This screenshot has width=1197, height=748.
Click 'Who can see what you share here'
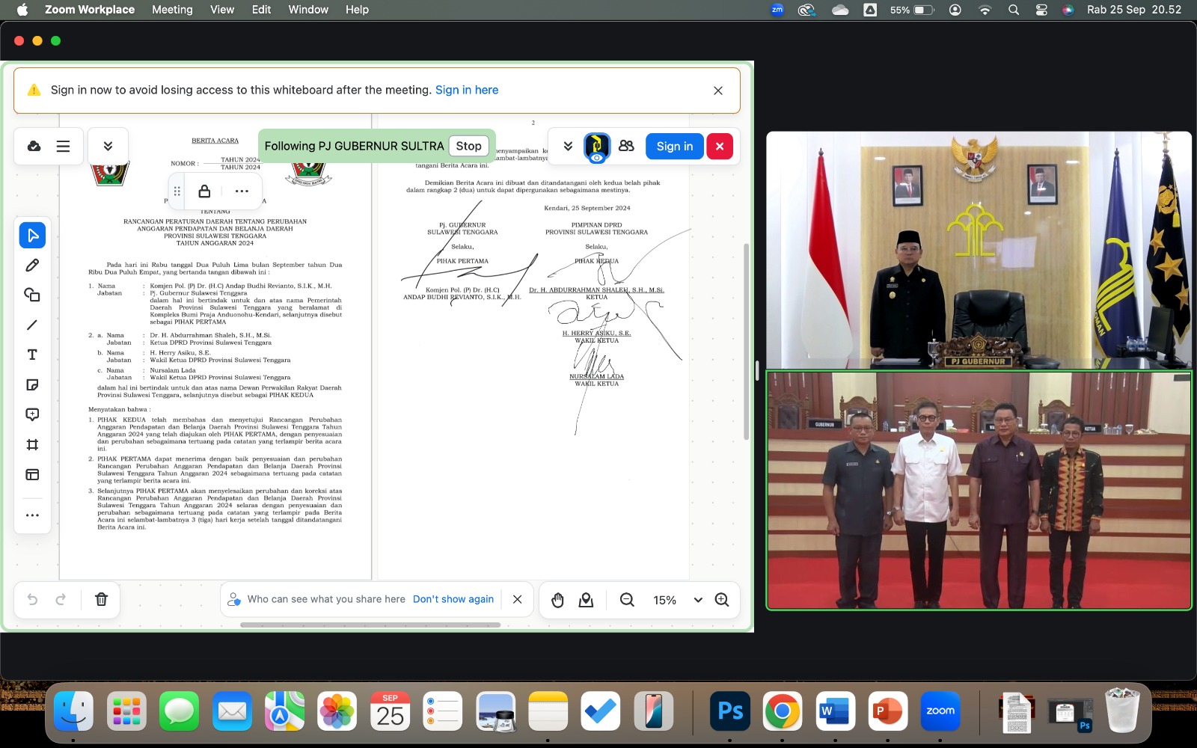(326, 599)
